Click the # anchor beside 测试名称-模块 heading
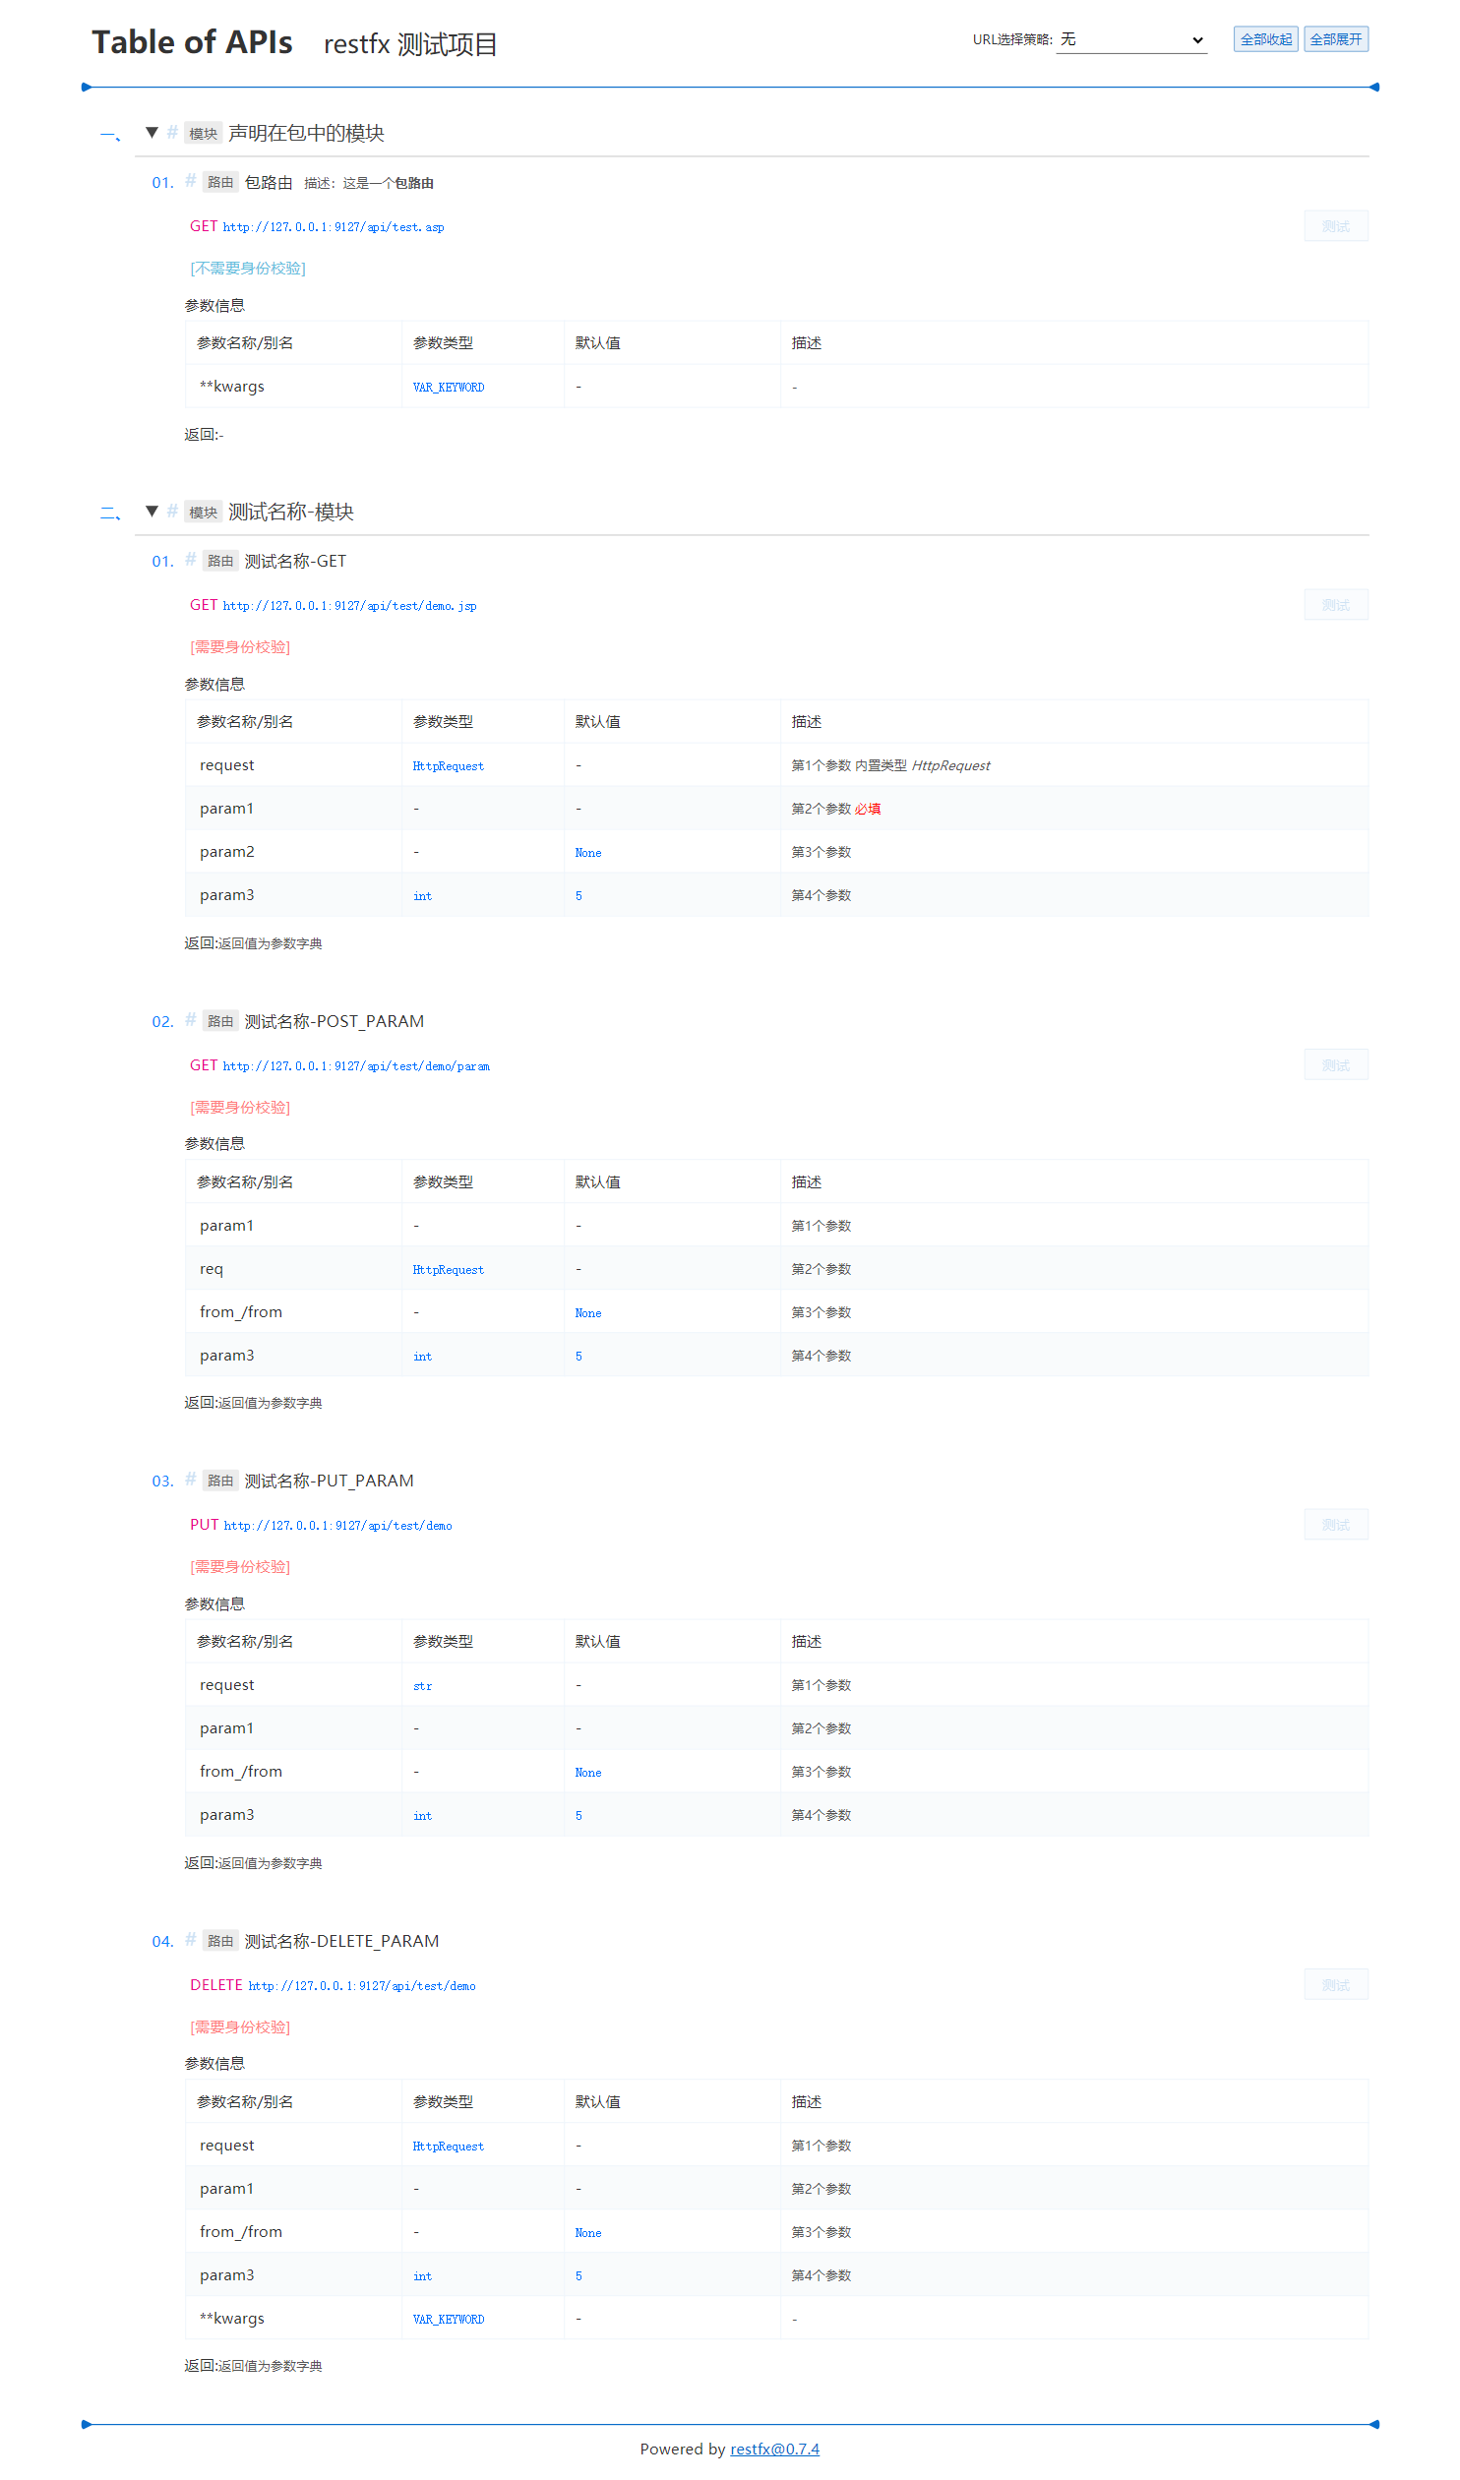This screenshot has height=2480, width=1460. 172,511
